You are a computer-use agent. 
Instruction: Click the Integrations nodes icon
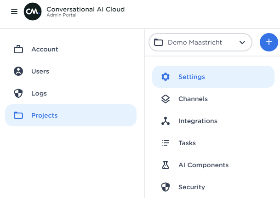pyautogui.click(x=166, y=121)
